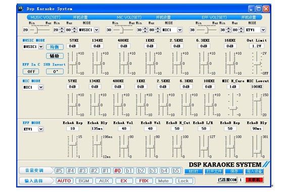Viewport: 288px width, 192px height.
Task: Select pitch b5 key button
Action: (x=176, y=171)
